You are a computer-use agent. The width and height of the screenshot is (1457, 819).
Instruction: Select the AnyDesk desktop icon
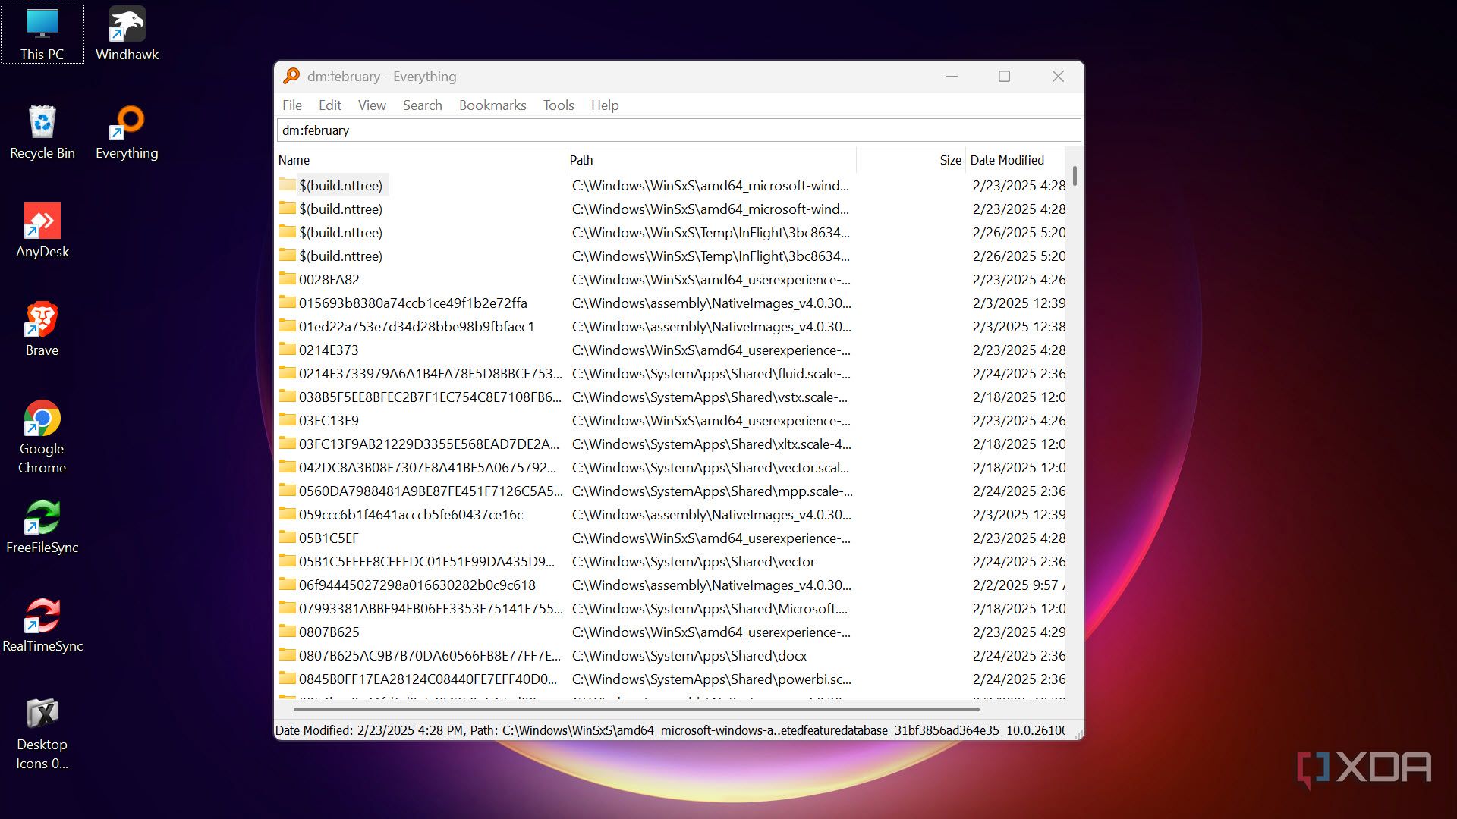(x=42, y=231)
